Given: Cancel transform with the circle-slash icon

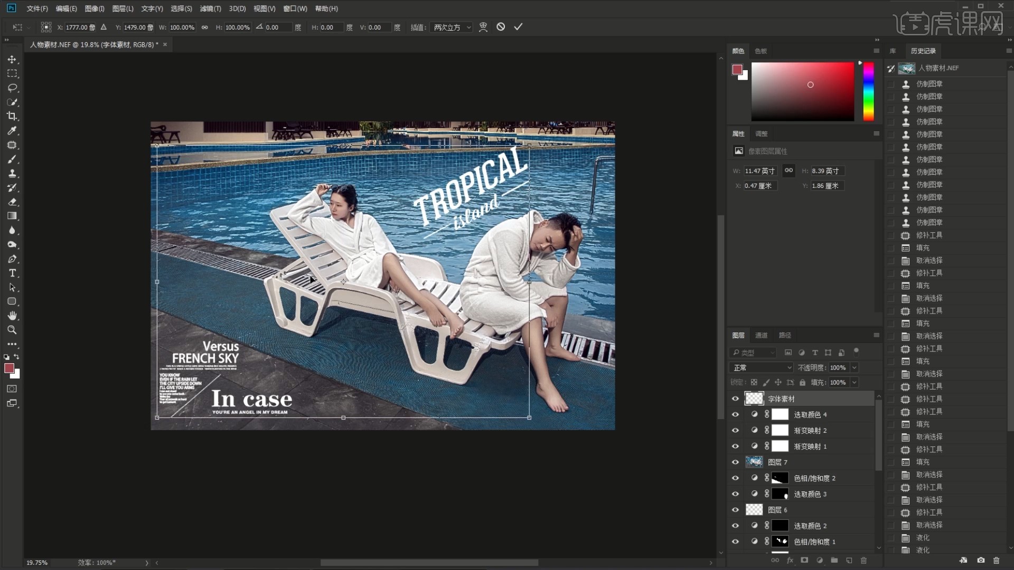Looking at the screenshot, I should click(x=501, y=27).
